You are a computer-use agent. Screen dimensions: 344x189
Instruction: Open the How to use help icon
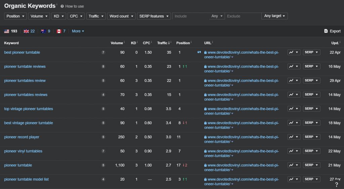tap(62, 6)
